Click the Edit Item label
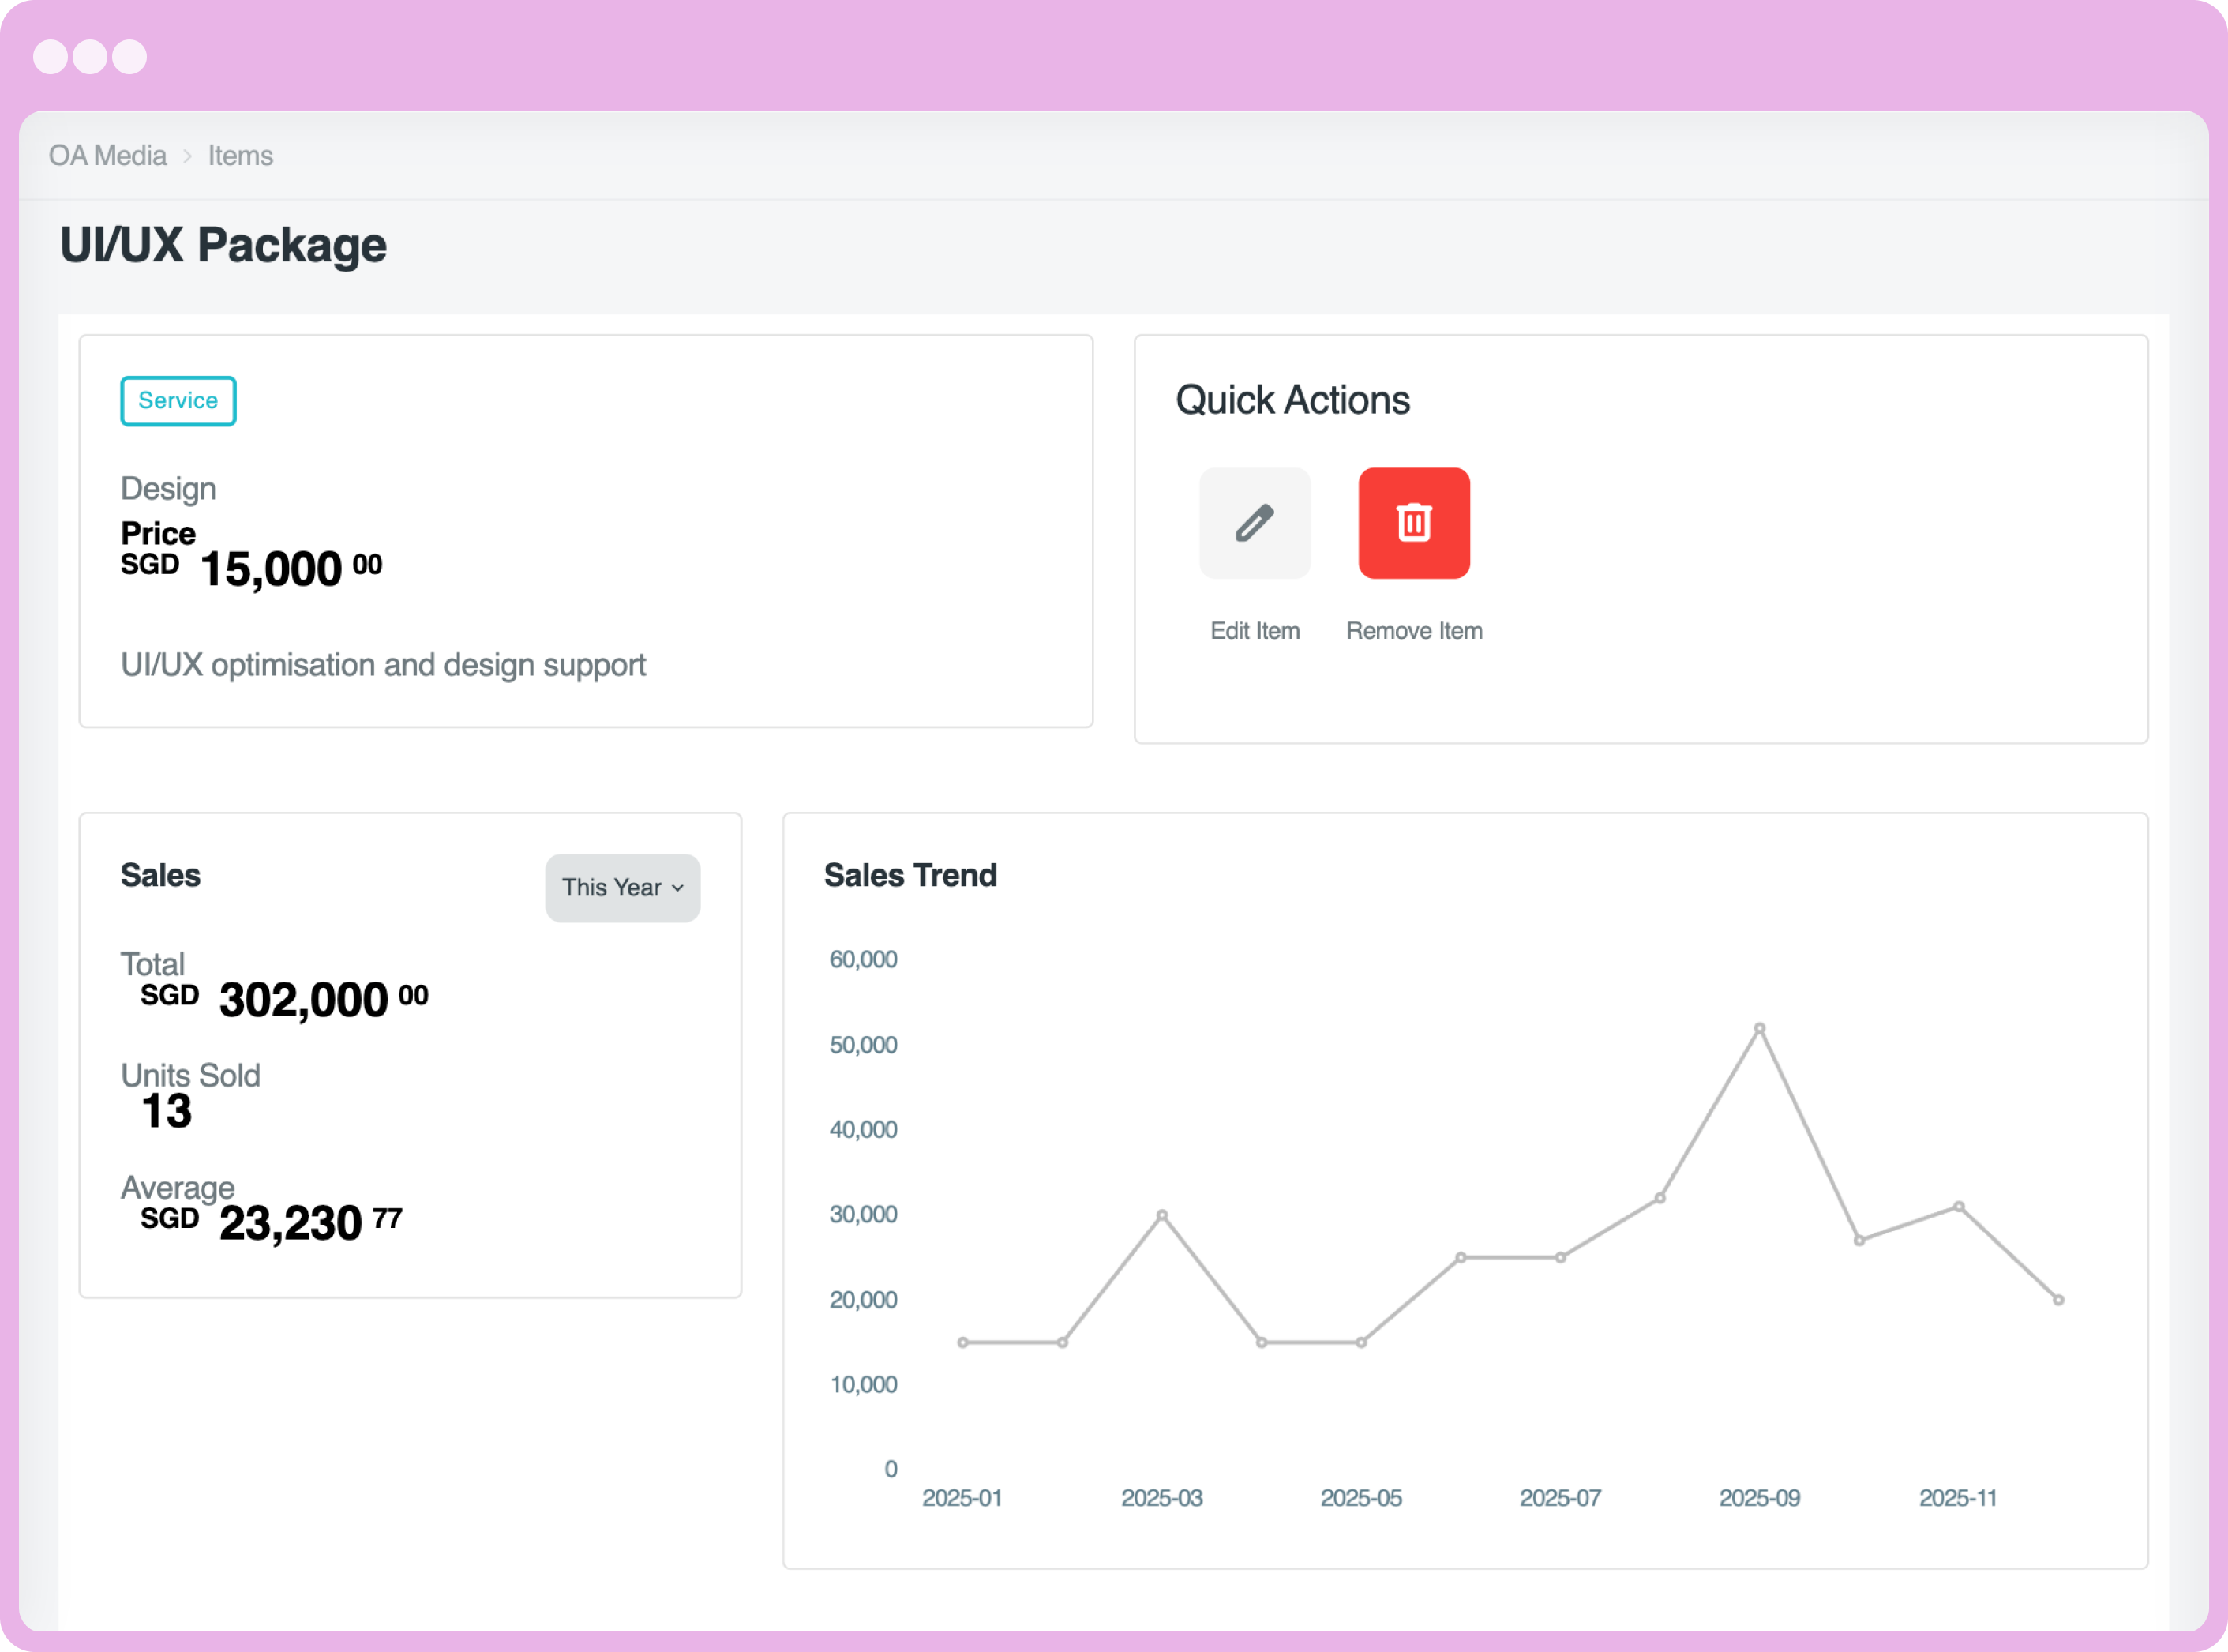The height and width of the screenshot is (1652, 2228). point(1255,631)
